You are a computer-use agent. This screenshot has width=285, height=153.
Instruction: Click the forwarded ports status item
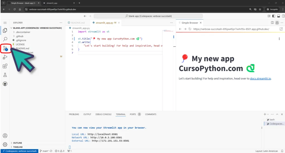[x=69, y=151]
